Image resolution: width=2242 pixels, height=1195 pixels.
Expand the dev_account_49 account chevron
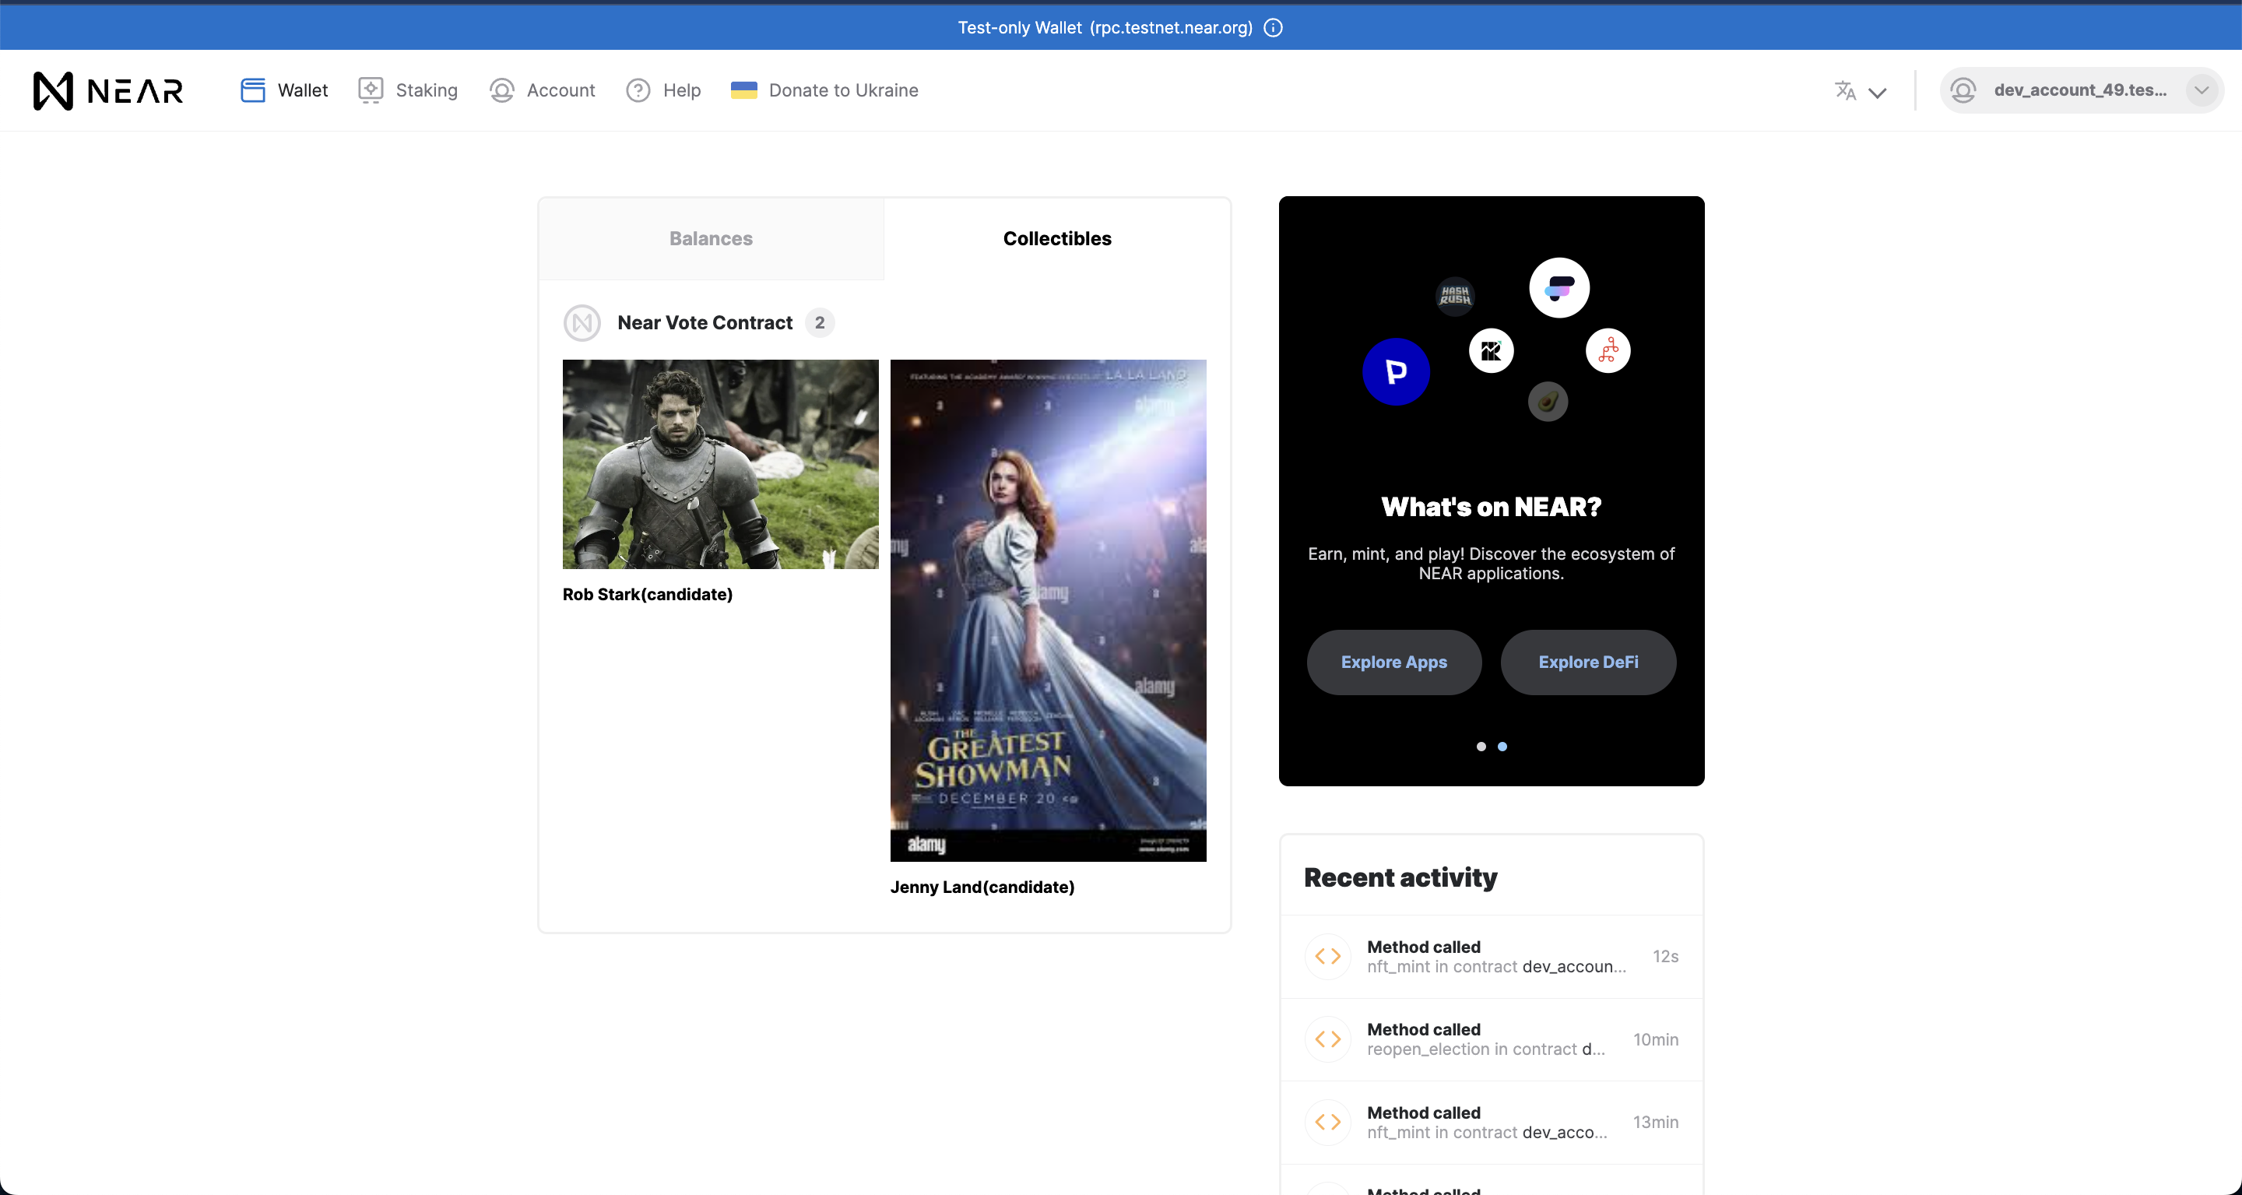(2201, 90)
